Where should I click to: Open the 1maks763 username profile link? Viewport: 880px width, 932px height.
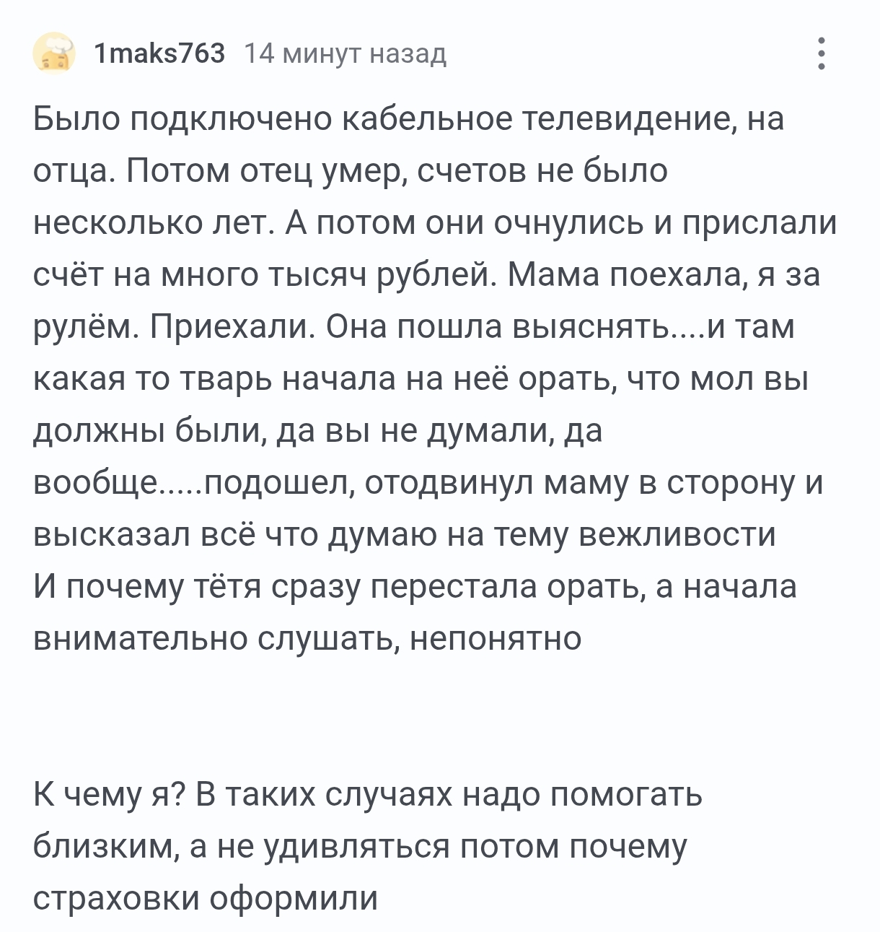(159, 53)
